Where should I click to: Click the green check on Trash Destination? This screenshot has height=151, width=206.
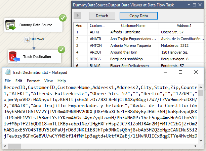tap(61, 50)
